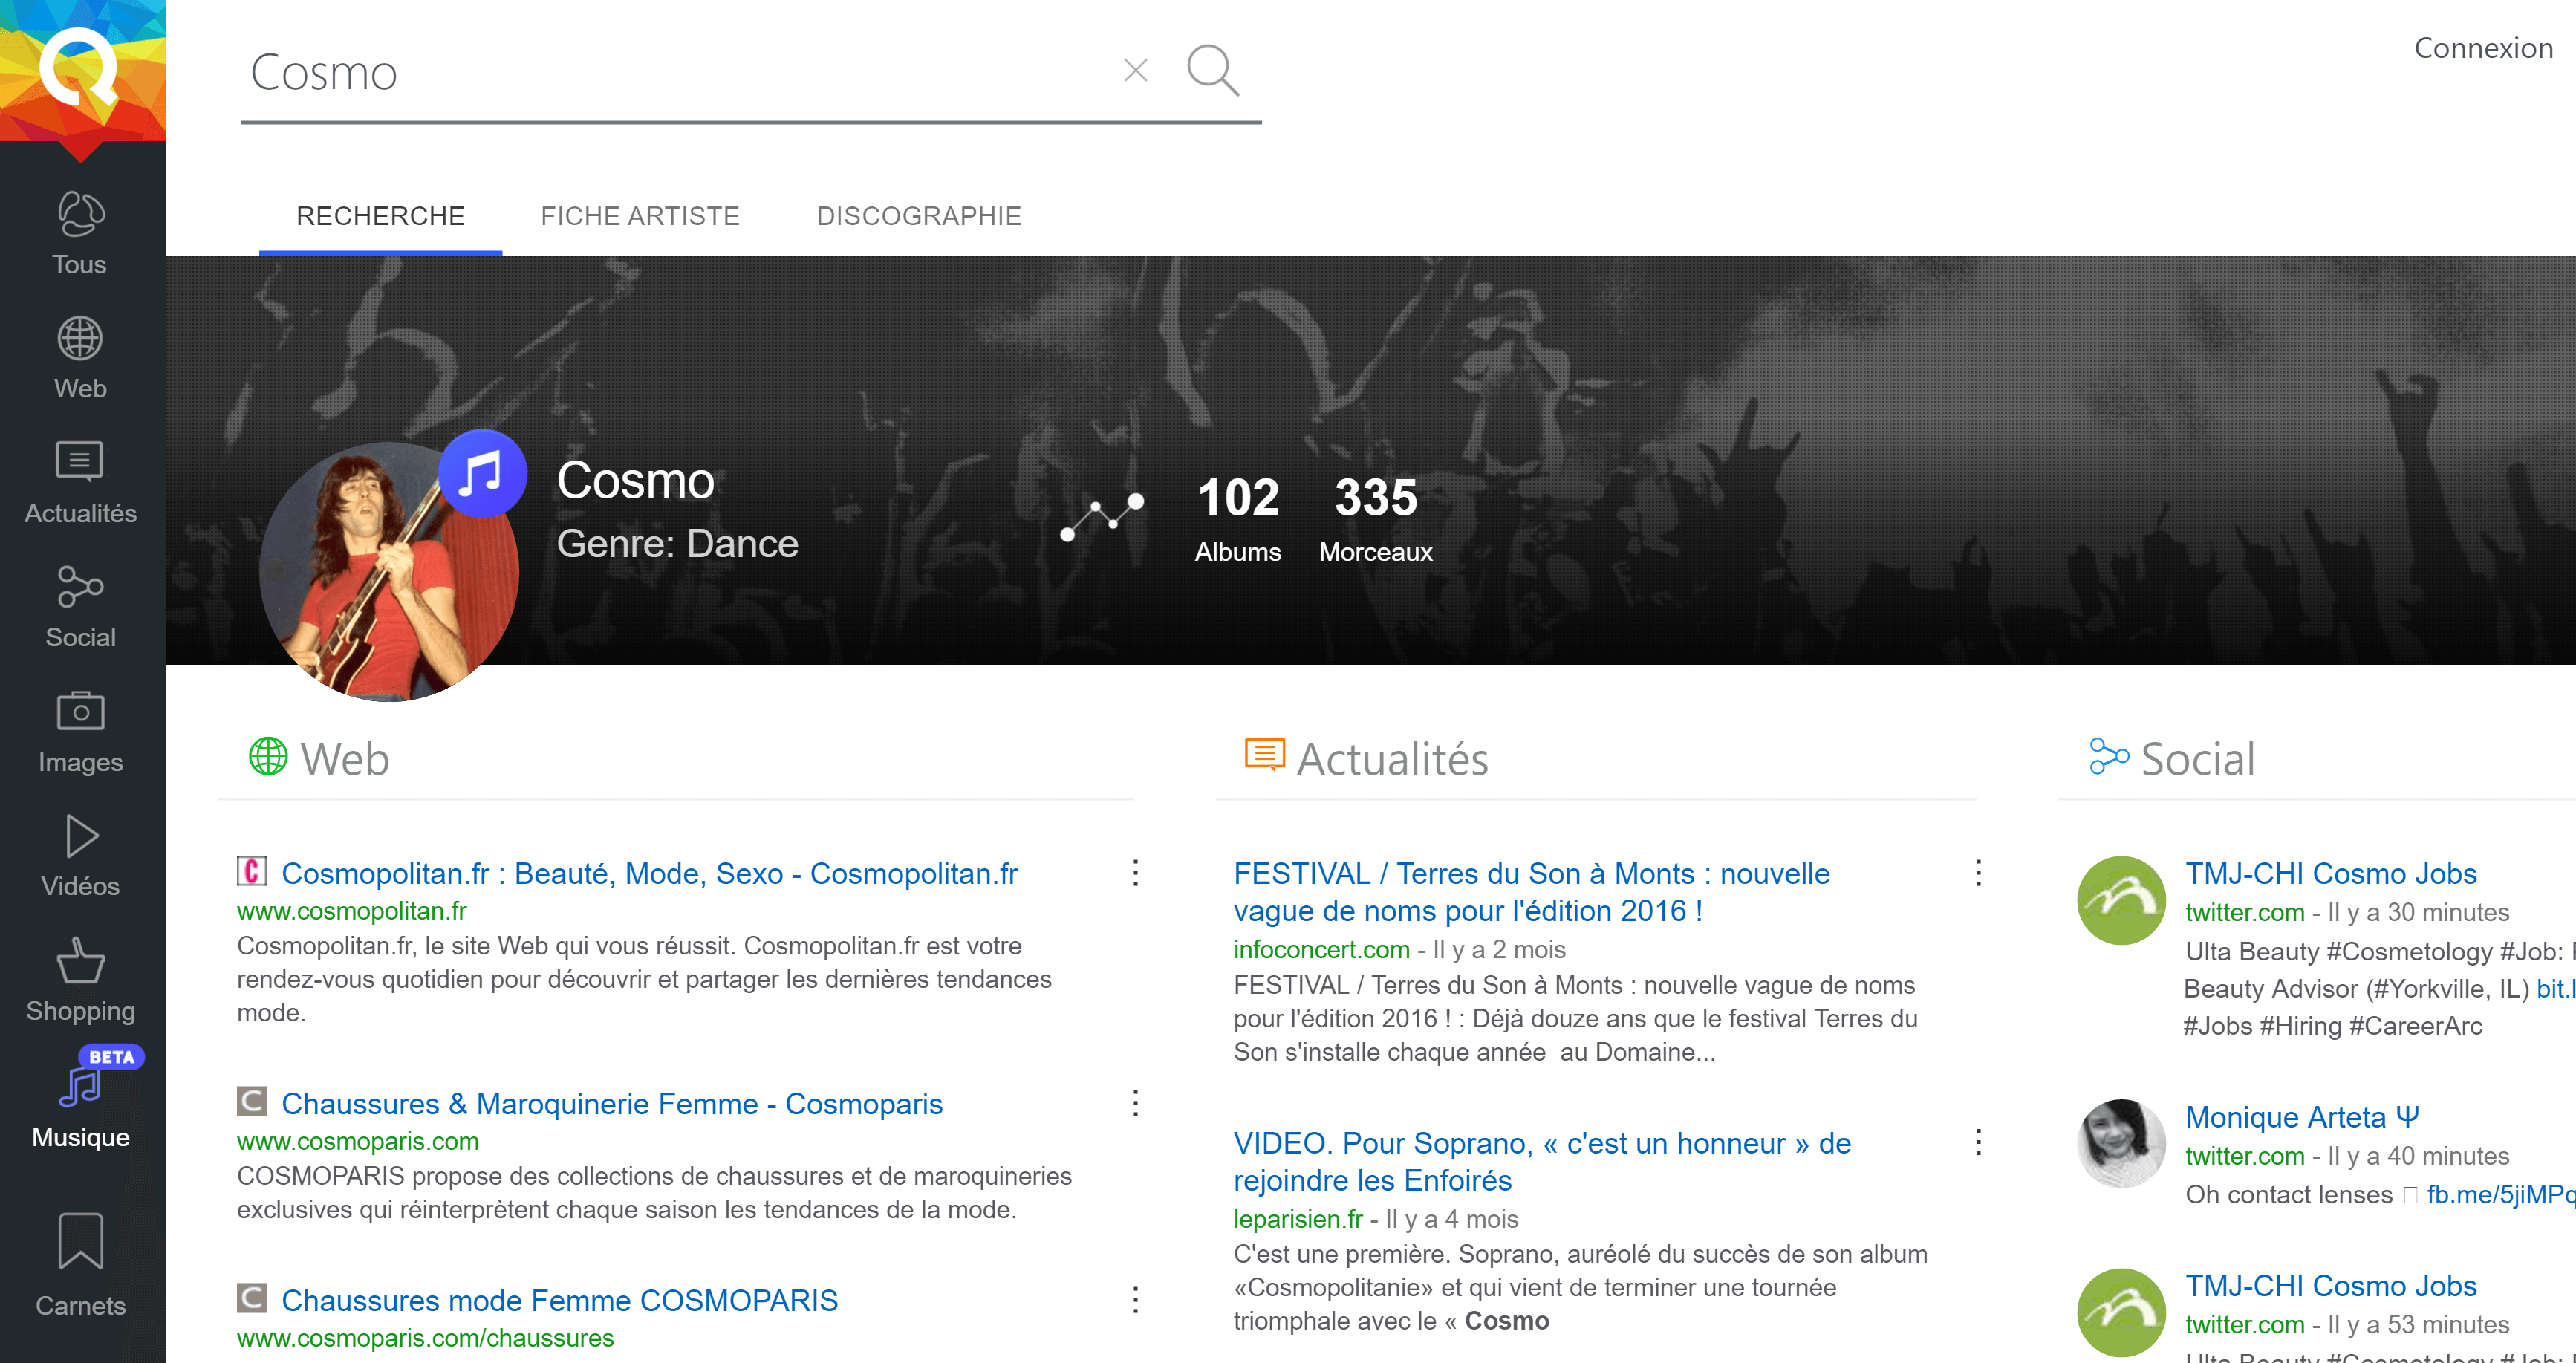This screenshot has height=1363, width=2576.
Task: Open VIDEO. Pour Soprano article link
Action: pyautogui.click(x=1542, y=1161)
